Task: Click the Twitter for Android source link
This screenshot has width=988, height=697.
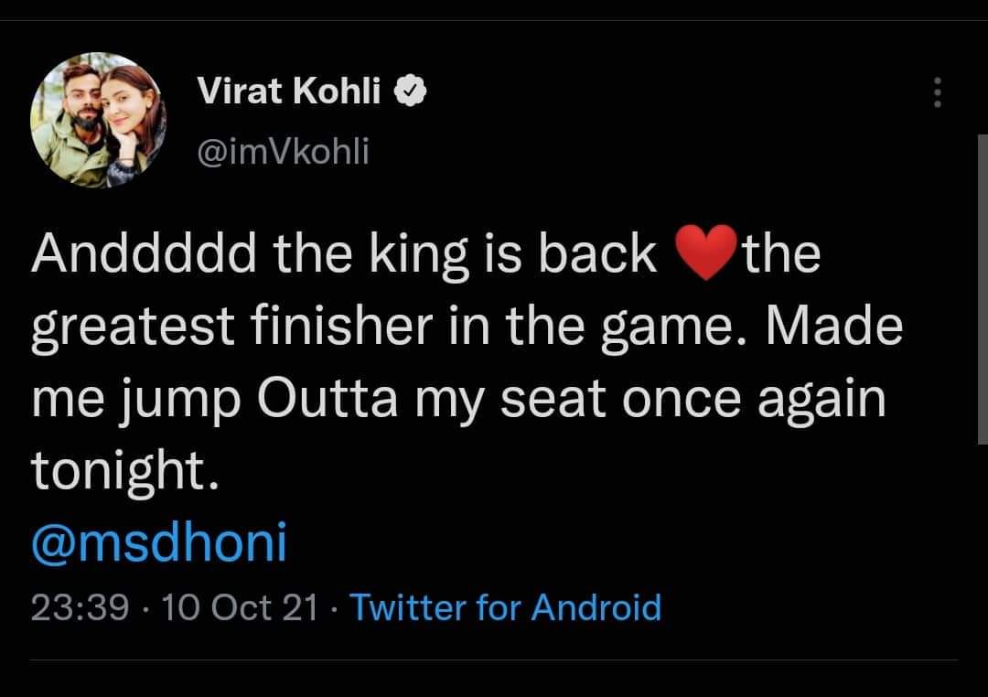Action: 505,607
